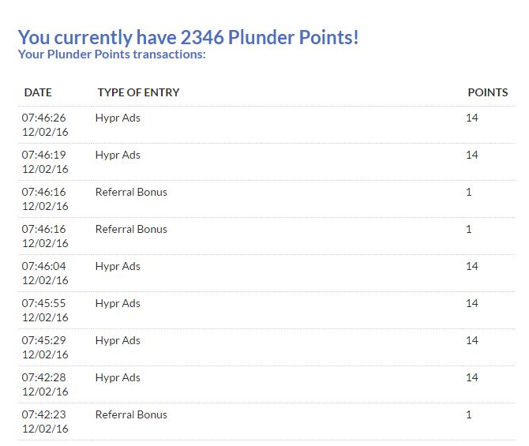Screen dimensions: 529x446
Task: Click the 14 points value at 07:46:19
Action: pos(472,155)
